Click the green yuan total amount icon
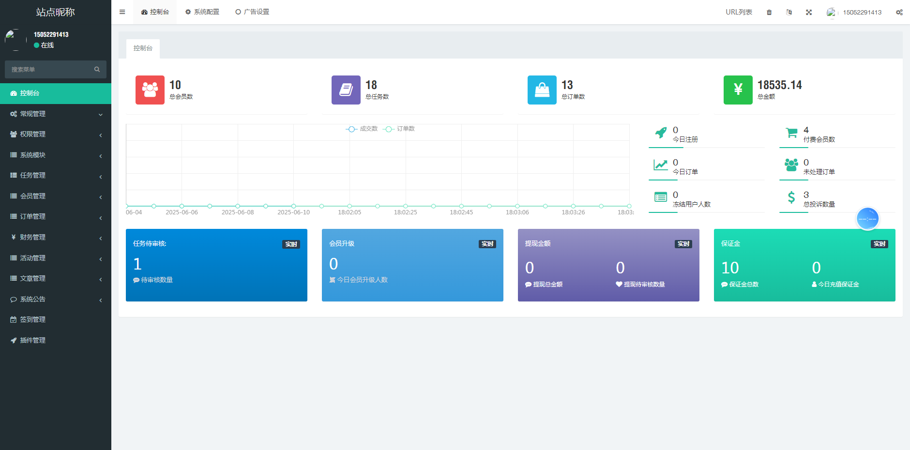Viewport: 910px width, 450px height. coord(738,90)
